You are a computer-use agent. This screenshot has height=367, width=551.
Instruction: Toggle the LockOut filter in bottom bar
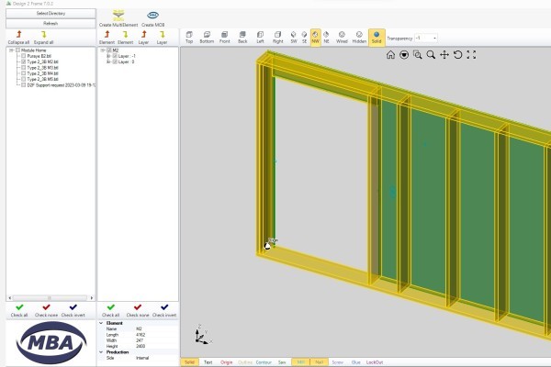click(x=375, y=362)
